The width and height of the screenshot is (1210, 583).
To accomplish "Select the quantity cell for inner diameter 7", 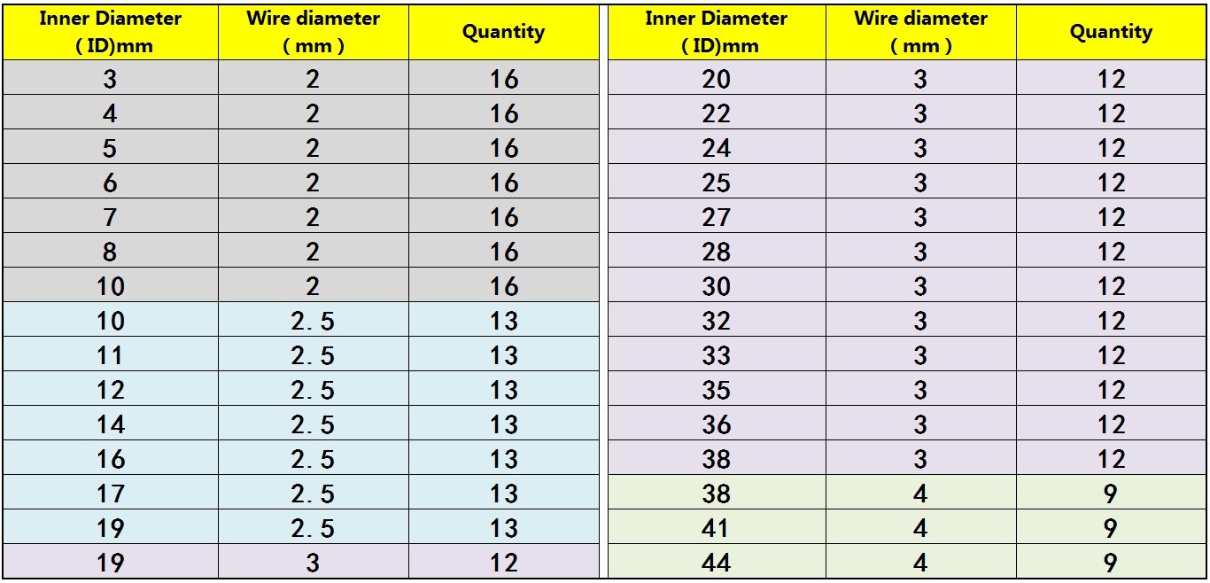I will pos(503,217).
